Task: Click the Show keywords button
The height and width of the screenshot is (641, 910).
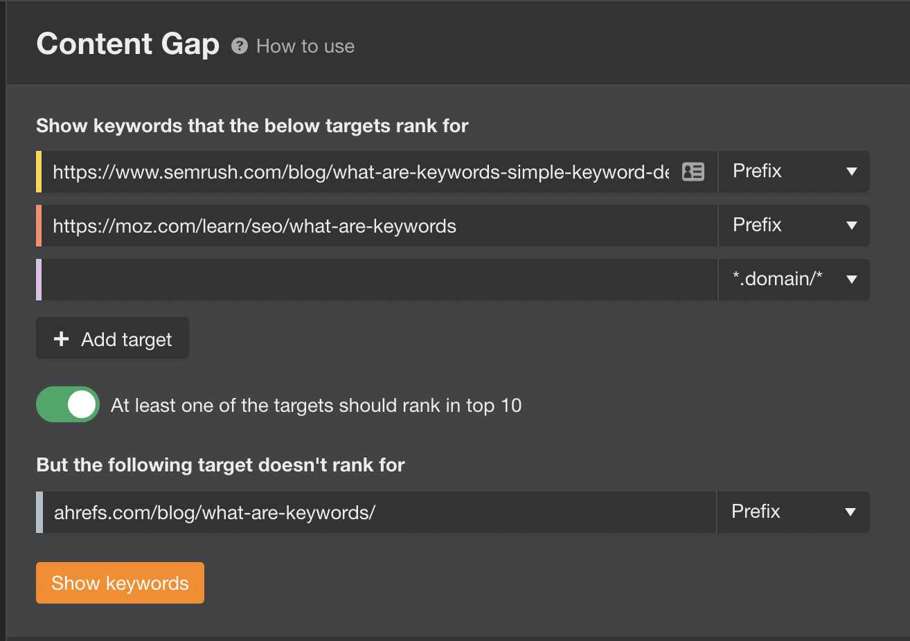Action: point(120,583)
